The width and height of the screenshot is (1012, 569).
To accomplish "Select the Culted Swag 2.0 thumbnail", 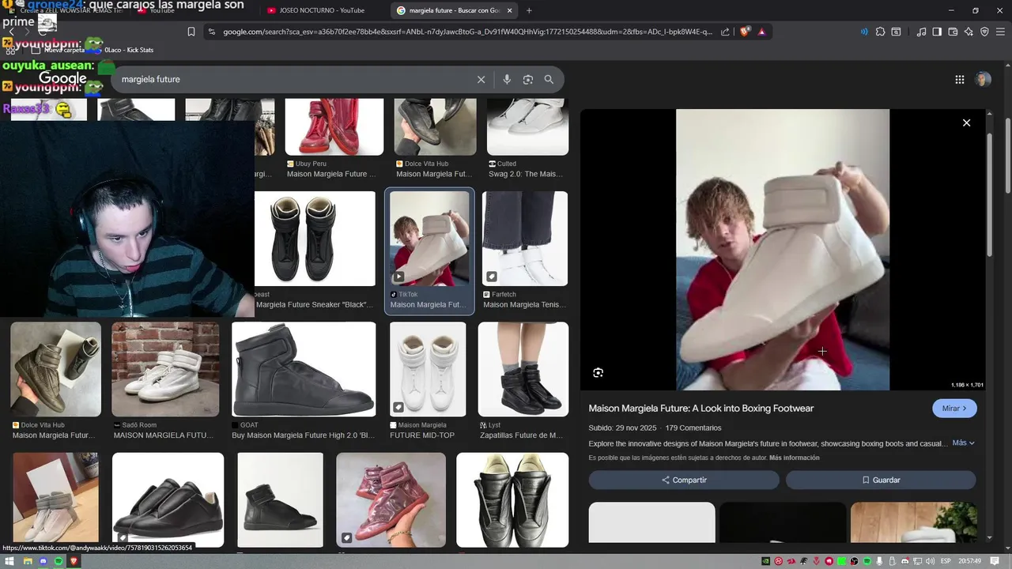I will (x=527, y=126).
